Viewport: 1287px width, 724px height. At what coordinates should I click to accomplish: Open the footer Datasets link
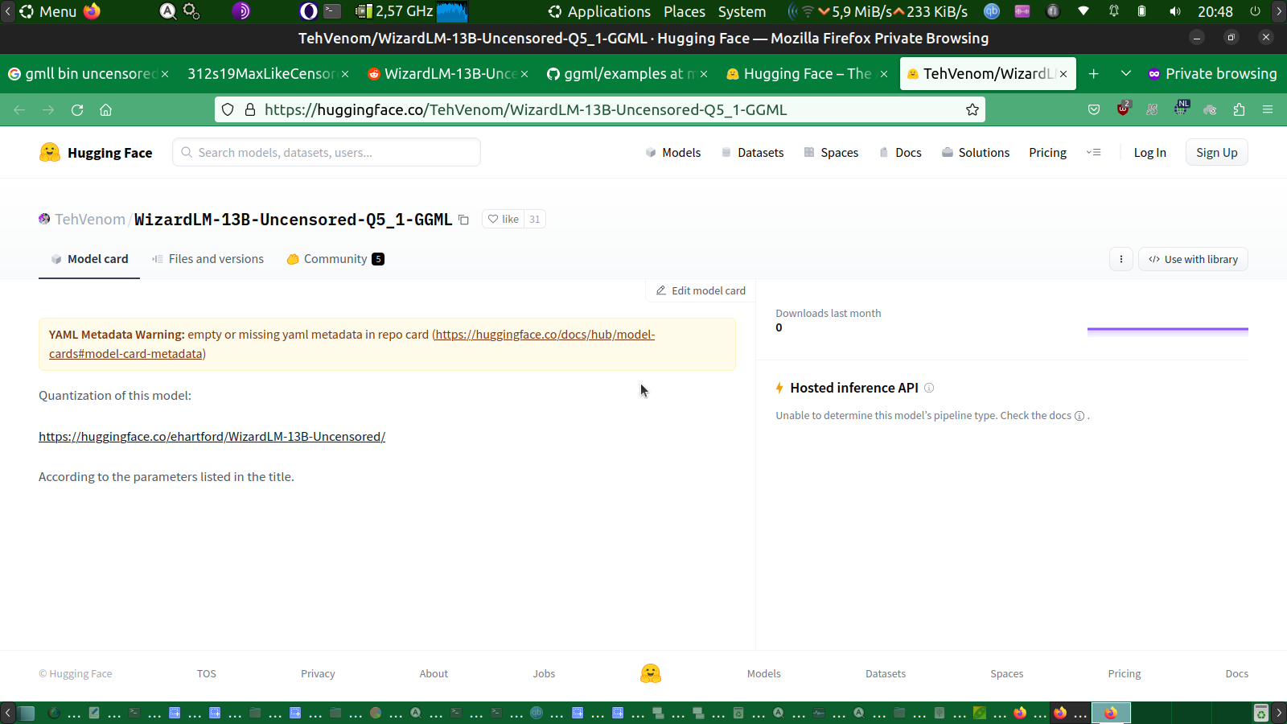[x=886, y=674]
